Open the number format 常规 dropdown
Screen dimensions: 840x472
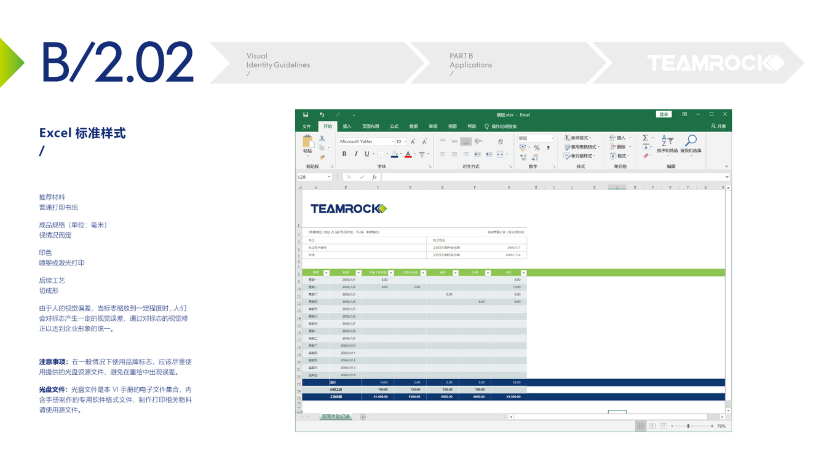[552, 138]
